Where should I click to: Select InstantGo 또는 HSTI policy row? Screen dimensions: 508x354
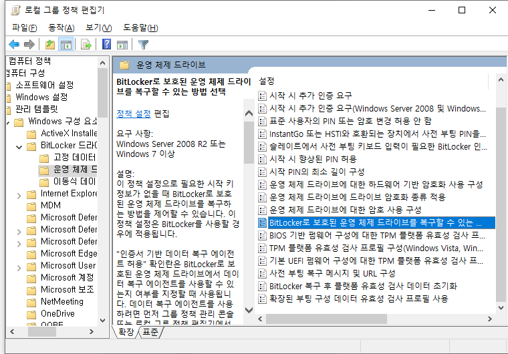point(377,134)
